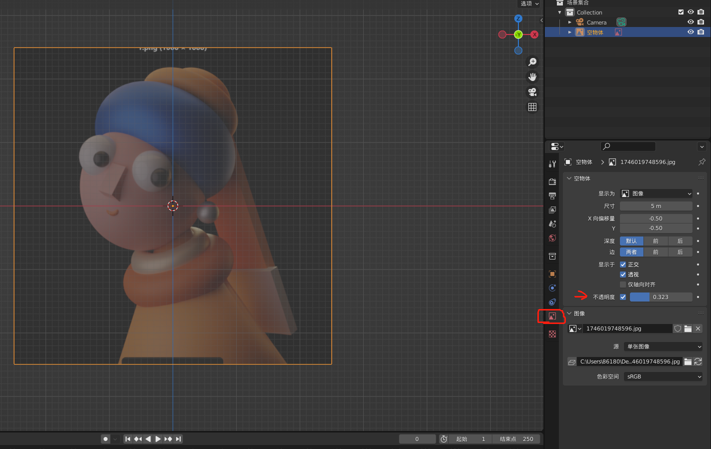Expand the Camera item in outliner
711x449 pixels.
pyautogui.click(x=569, y=22)
